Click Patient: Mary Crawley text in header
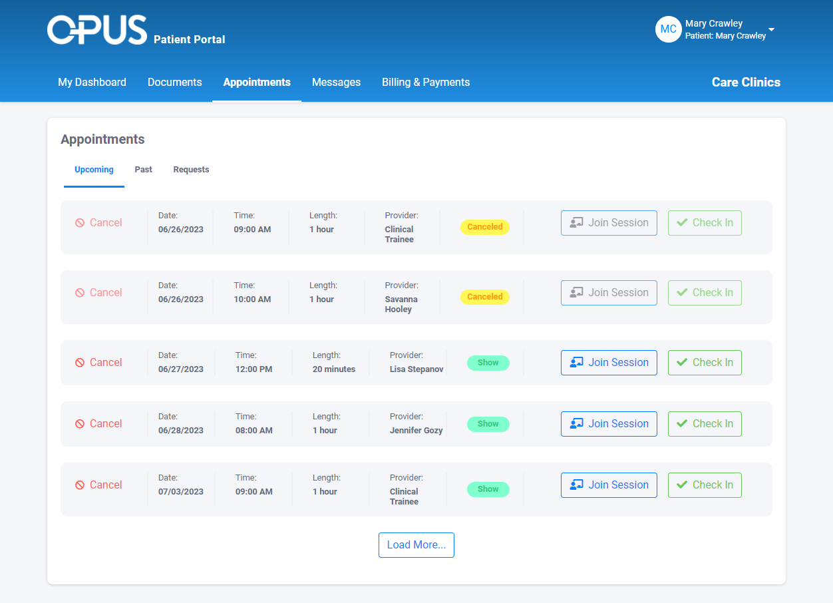 pyautogui.click(x=726, y=36)
